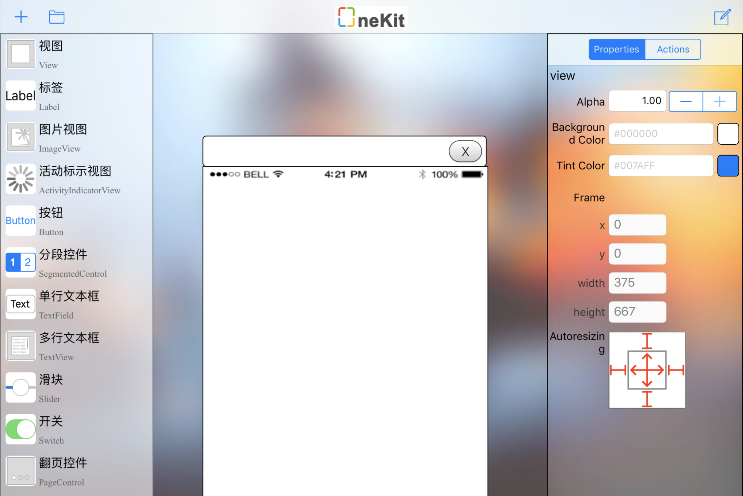The image size is (743, 496).
Task: Open the Tint Color blue swatch
Action: point(728,166)
